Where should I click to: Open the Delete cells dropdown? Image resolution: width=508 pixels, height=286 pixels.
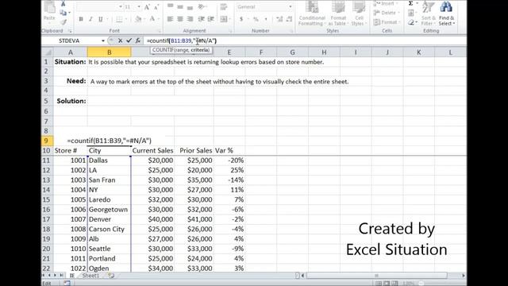[387, 13]
